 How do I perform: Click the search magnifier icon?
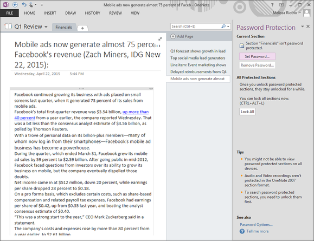[223, 27]
